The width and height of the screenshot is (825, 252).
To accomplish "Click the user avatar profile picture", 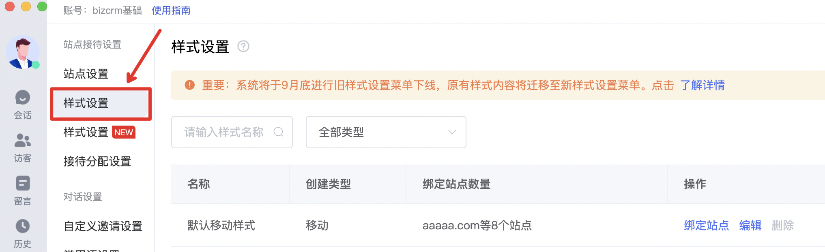I will (x=23, y=52).
